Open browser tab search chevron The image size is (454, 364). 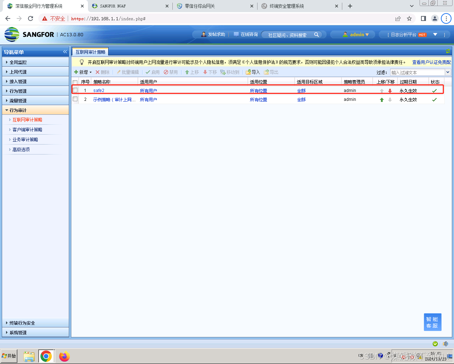[411, 6]
